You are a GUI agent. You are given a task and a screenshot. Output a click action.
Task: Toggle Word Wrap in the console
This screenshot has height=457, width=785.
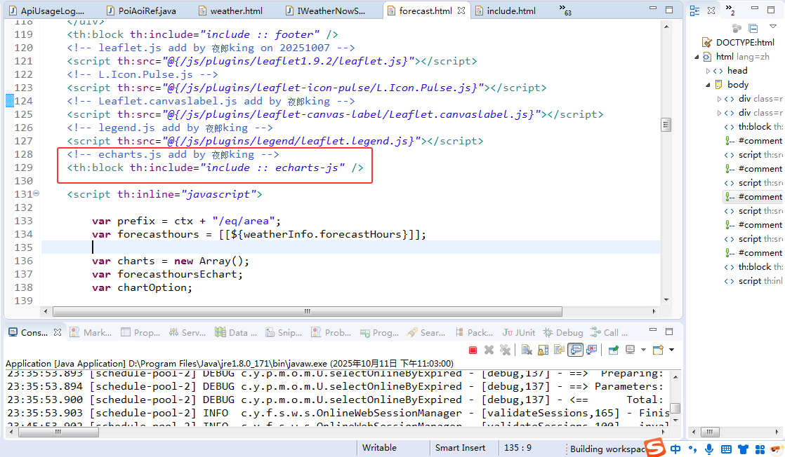pos(559,350)
